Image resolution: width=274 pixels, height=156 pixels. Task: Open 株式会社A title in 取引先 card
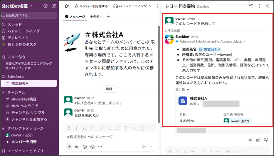[x=198, y=98]
